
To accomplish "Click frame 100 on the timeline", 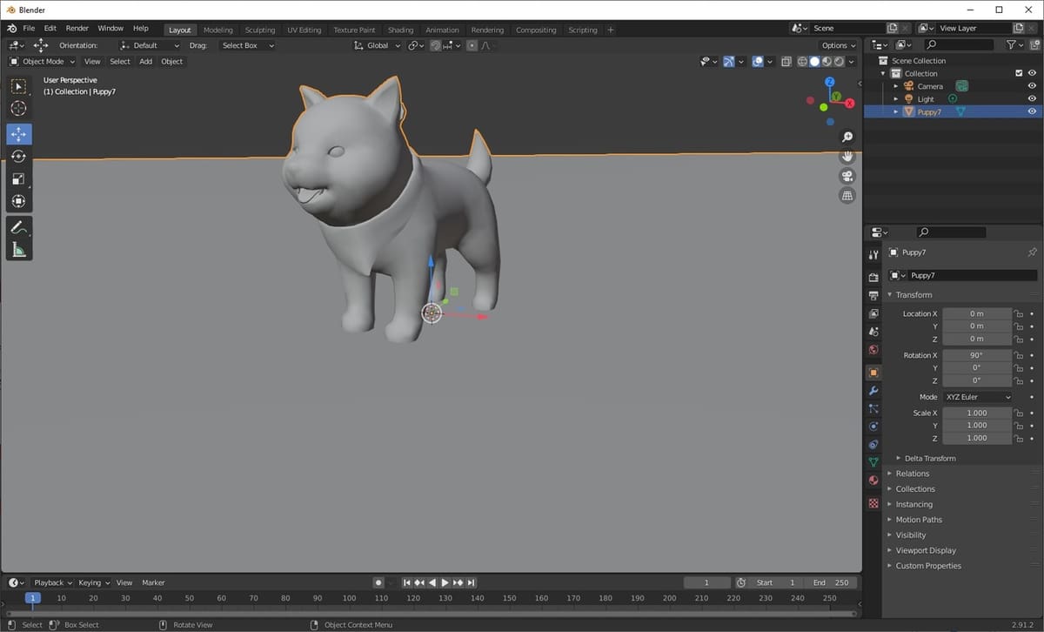I will pos(349,598).
